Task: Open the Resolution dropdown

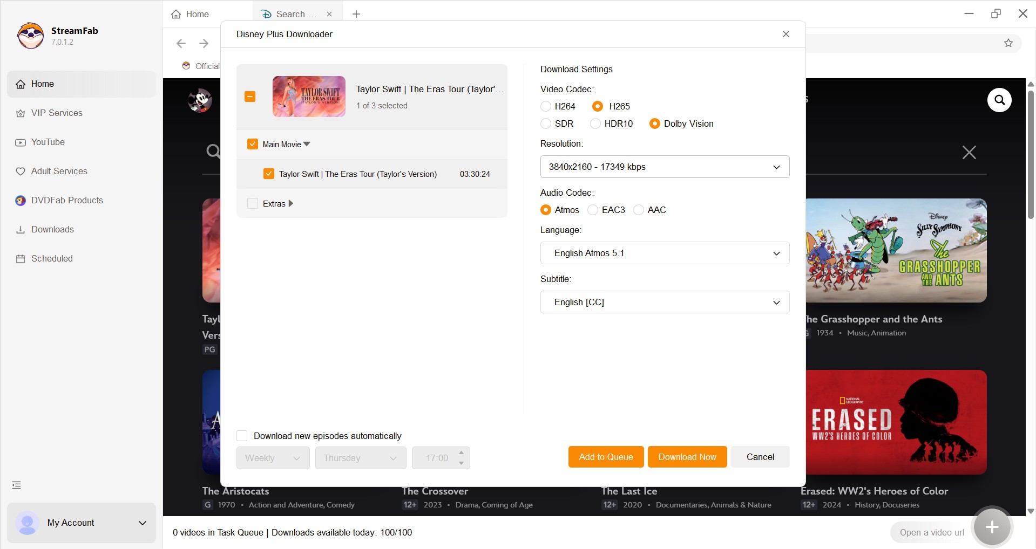Action: (x=665, y=167)
